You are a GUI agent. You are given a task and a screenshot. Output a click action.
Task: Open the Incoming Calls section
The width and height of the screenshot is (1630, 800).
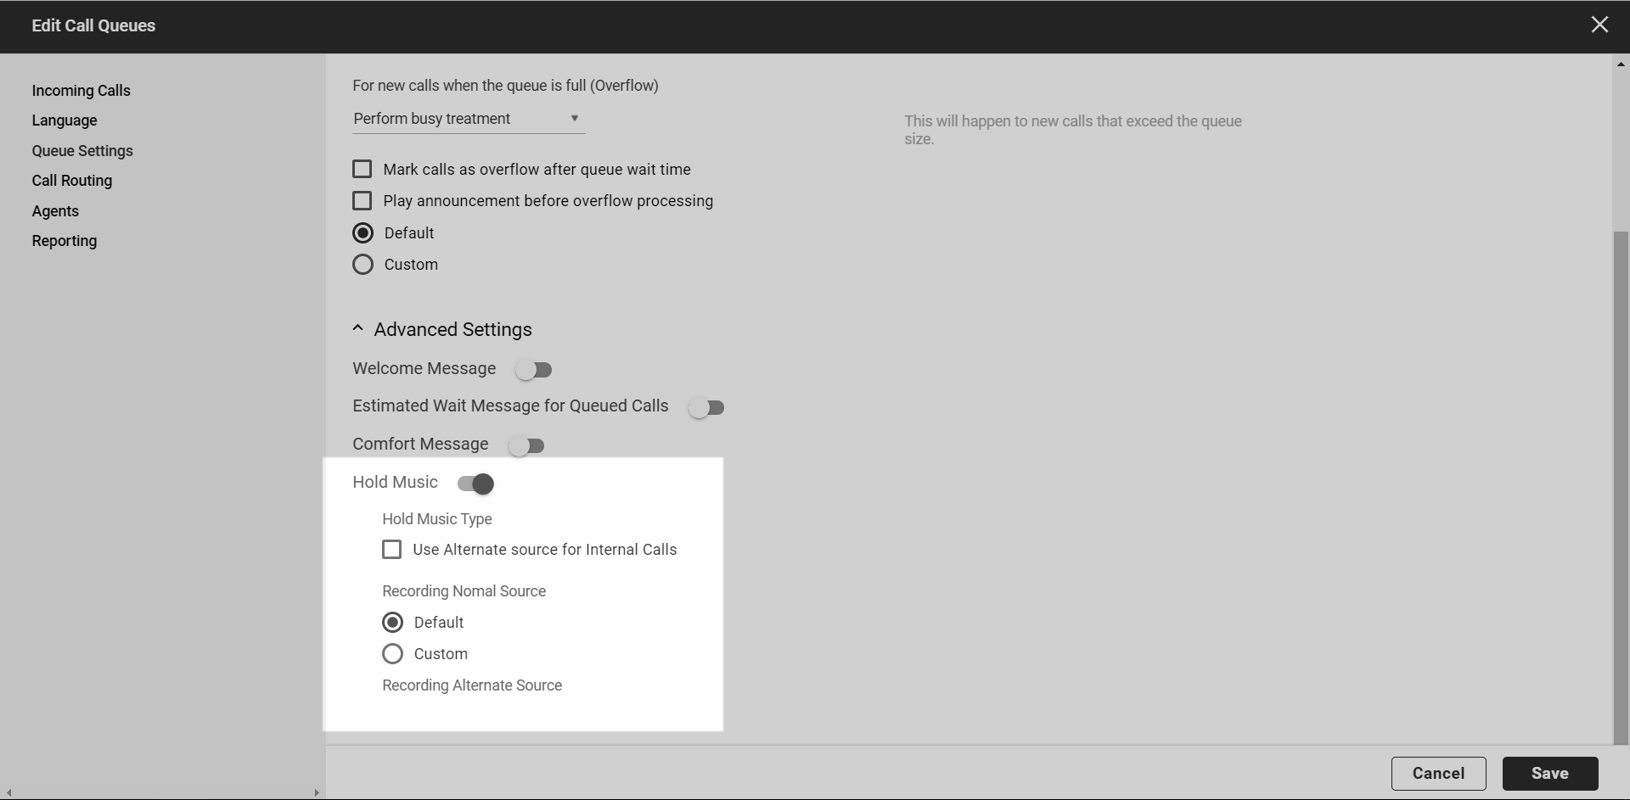pyautogui.click(x=81, y=91)
